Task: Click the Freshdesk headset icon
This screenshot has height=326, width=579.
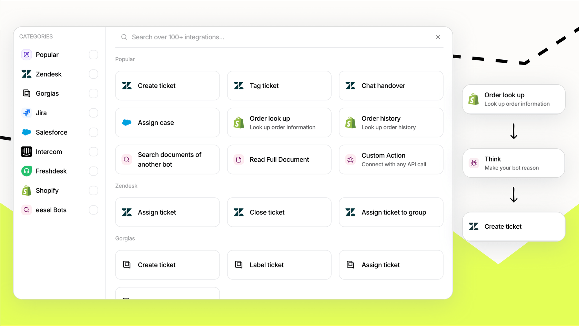Action: (26, 171)
